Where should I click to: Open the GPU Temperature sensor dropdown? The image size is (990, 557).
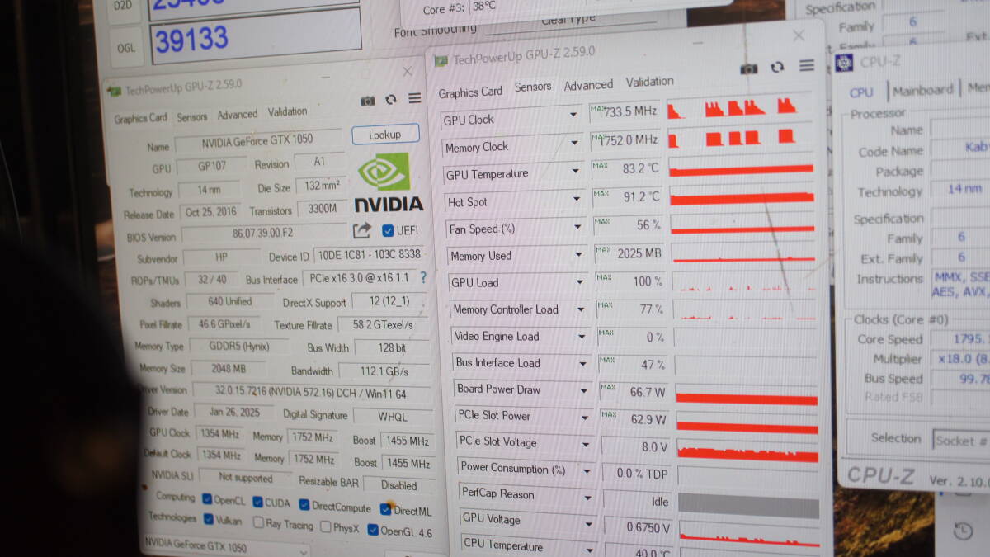tap(575, 170)
